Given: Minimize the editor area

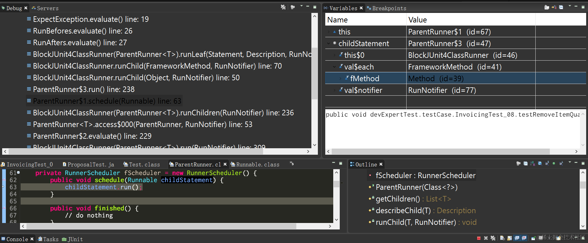Looking at the screenshot, I should coord(333,163).
